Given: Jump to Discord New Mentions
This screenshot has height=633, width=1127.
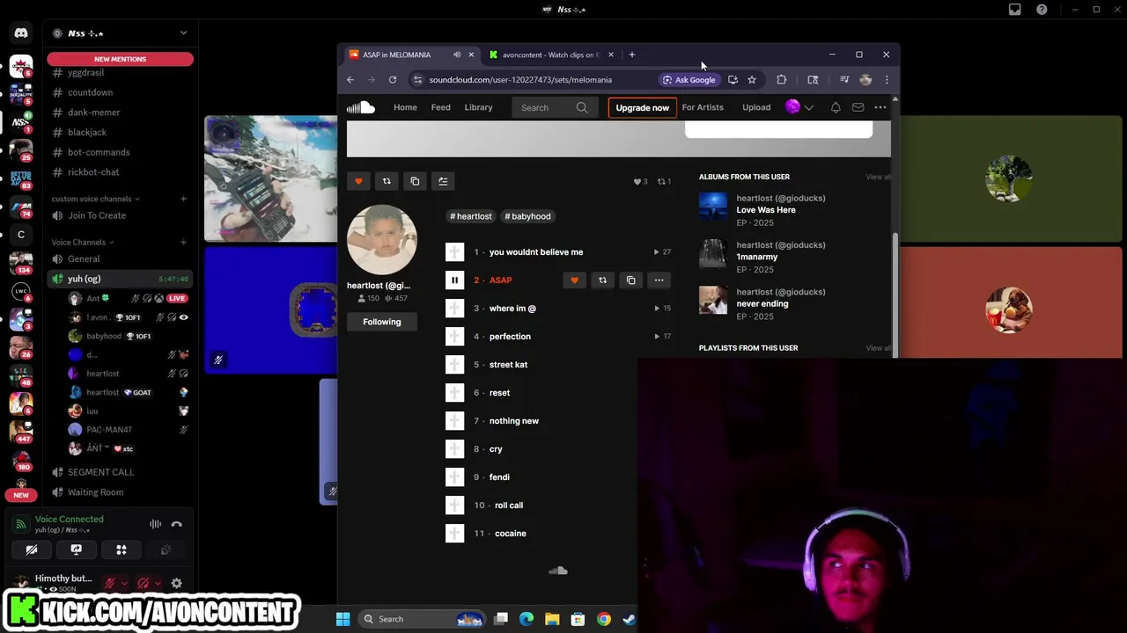Looking at the screenshot, I should [x=120, y=59].
